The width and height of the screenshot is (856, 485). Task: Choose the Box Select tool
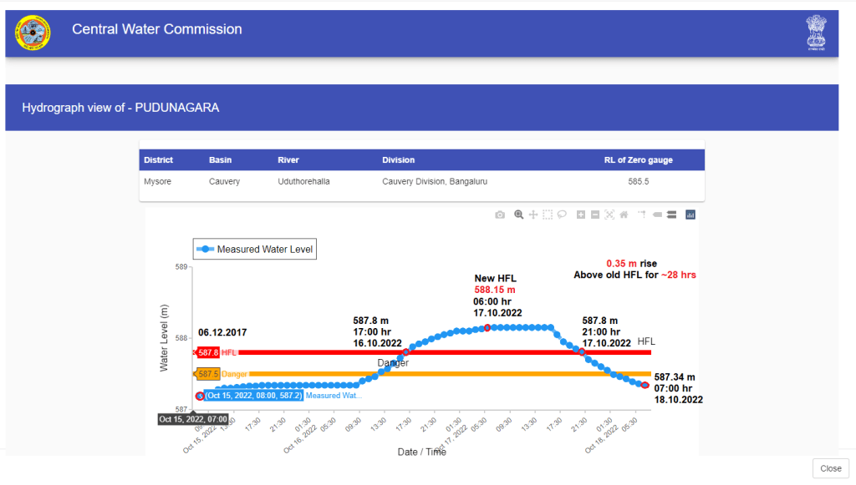click(548, 215)
